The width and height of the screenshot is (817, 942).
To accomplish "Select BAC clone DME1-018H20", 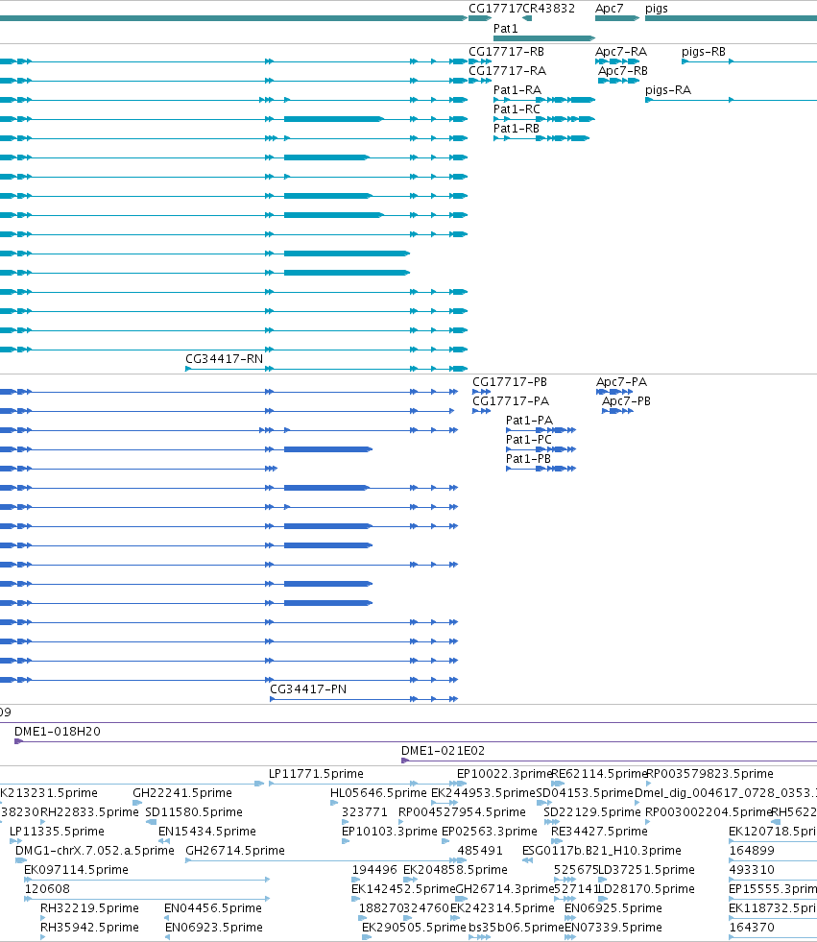I will click(58, 732).
